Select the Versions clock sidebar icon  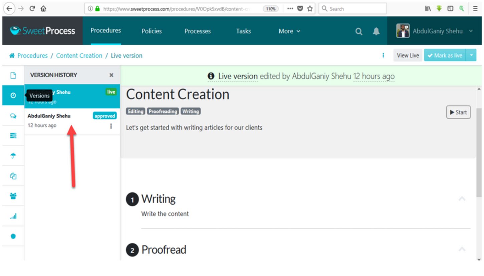coord(13,96)
